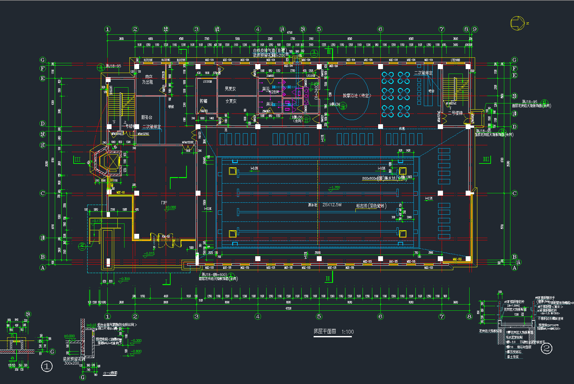Select the room label 贮藏
The height and width of the screenshot is (384, 574).
[x=203, y=101]
